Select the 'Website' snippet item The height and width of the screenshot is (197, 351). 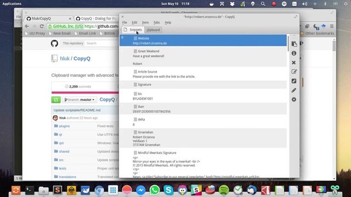pyautogui.click(x=203, y=40)
